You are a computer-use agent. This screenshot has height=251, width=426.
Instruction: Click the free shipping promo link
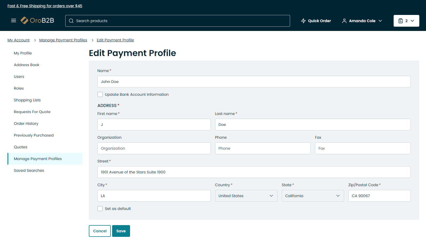pyautogui.click(x=45, y=6)
